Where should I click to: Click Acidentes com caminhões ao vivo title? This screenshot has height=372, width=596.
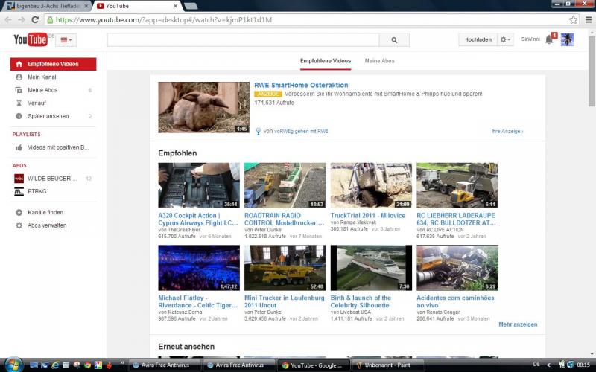[455, 301]
